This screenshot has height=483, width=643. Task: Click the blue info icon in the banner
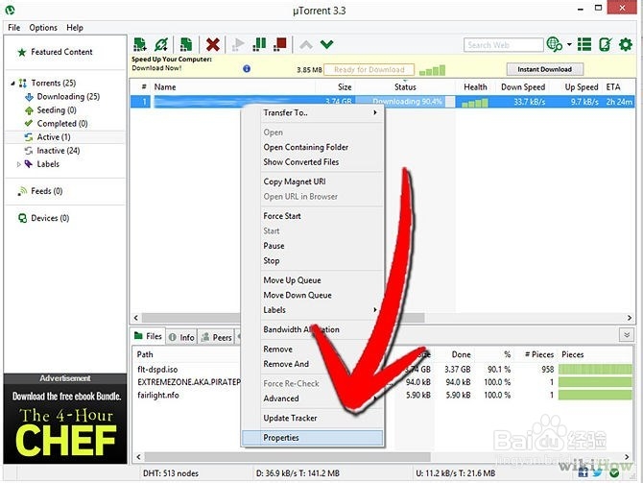pos(247,68)
